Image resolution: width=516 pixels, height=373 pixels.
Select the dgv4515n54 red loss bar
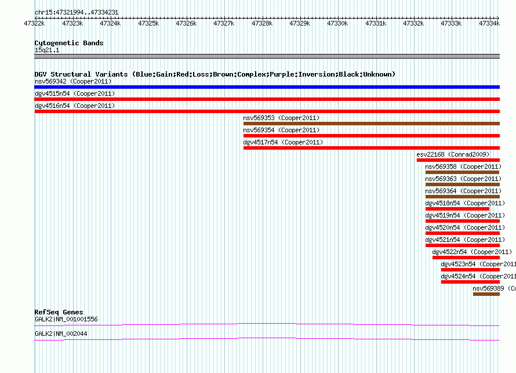267,99
